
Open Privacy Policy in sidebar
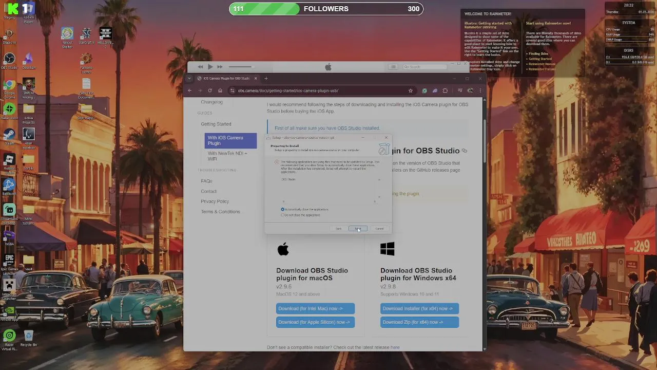215,201
